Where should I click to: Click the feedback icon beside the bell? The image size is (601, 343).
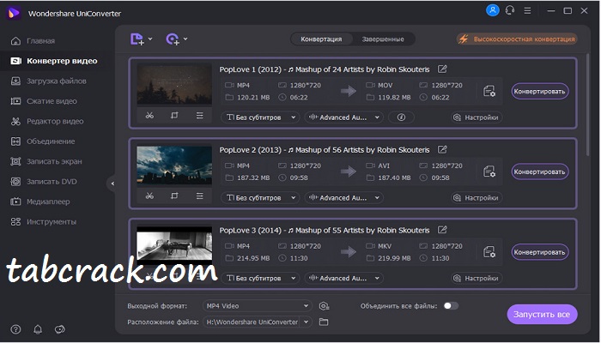(x=60, y=329)
